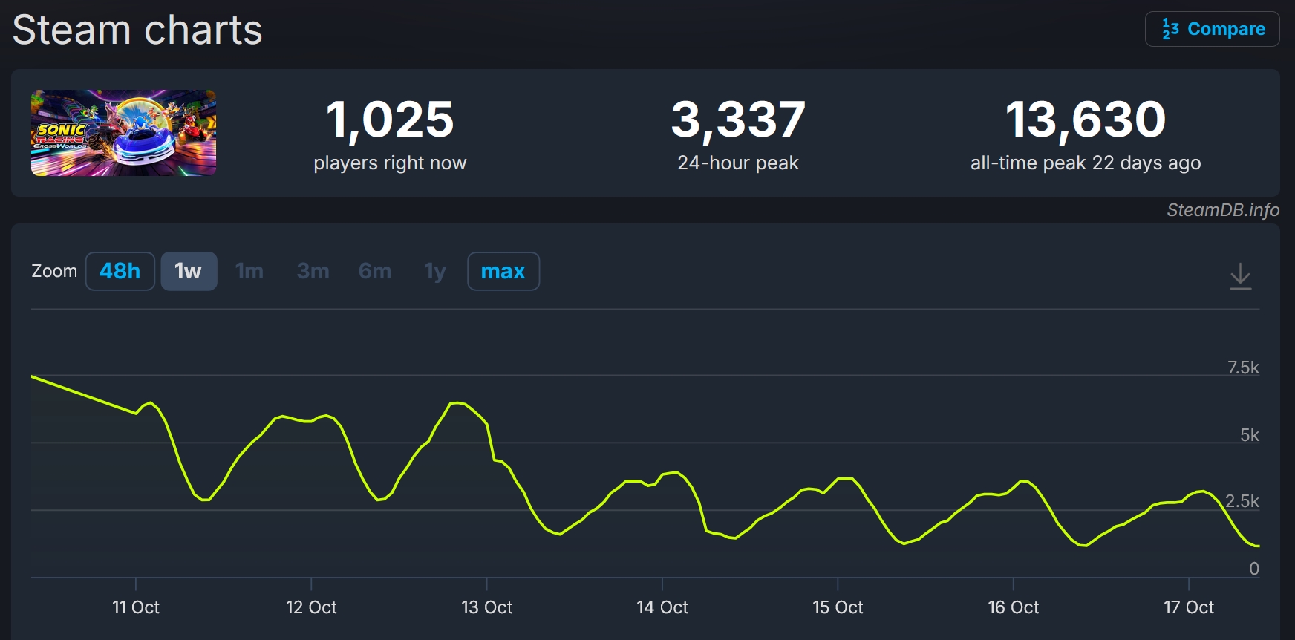Click the 11 Oct axis label
This screenshot has width=1295, height=640.
coord(136,607)
